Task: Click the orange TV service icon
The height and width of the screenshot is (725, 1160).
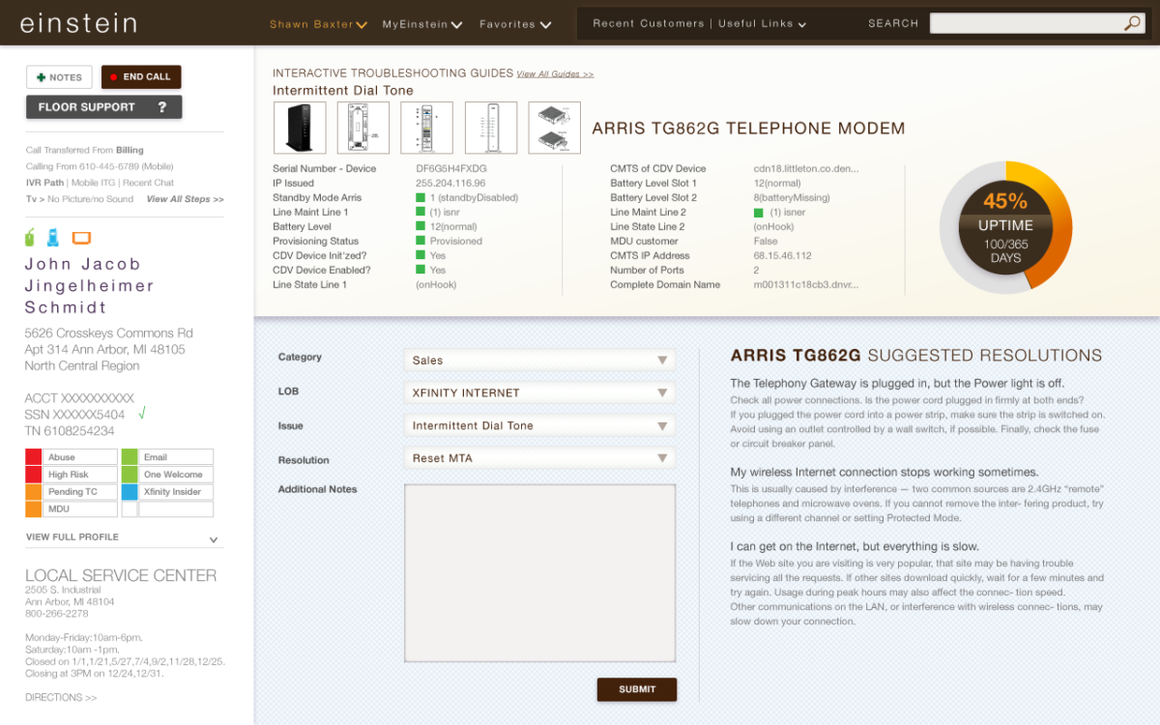Action: (x=81, y=238)
